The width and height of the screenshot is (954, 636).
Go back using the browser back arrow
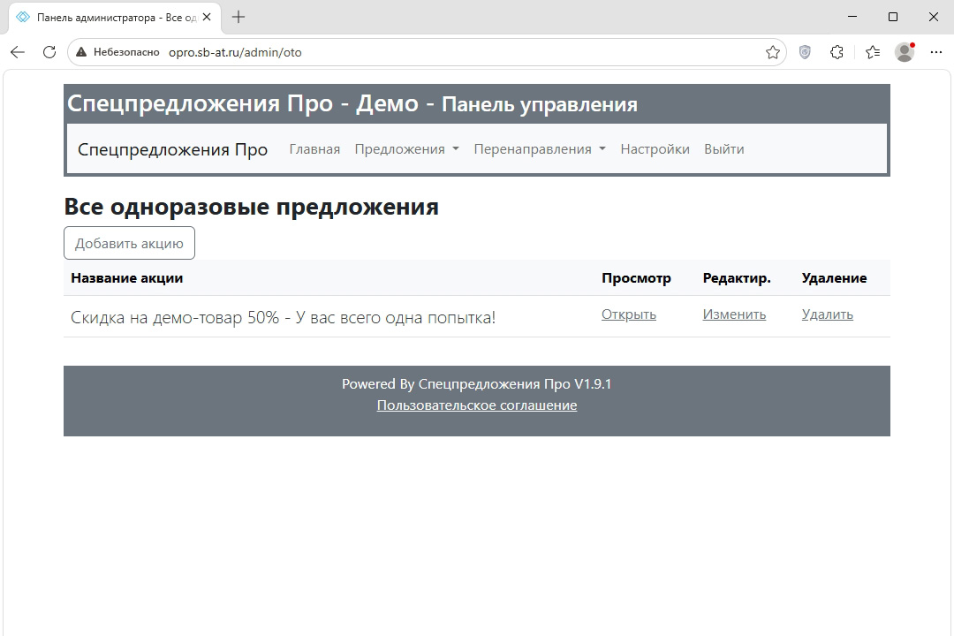[x=18, y=52]
